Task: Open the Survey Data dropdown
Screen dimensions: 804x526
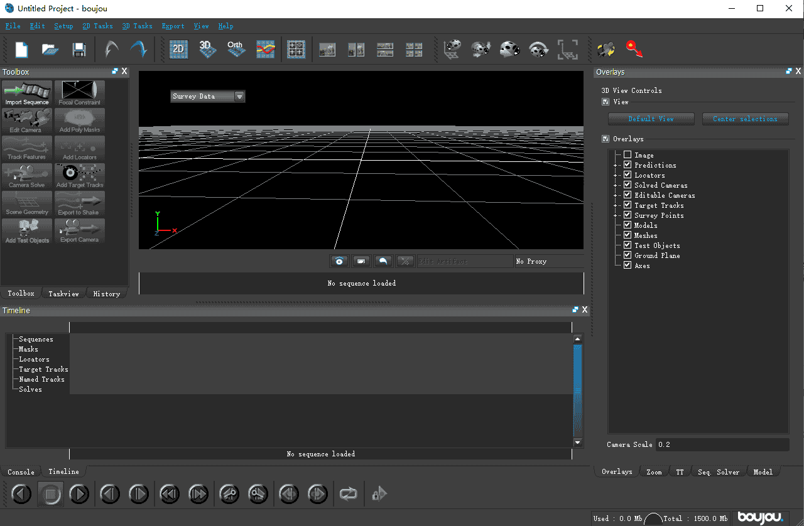Action: [x=239, y=97]
